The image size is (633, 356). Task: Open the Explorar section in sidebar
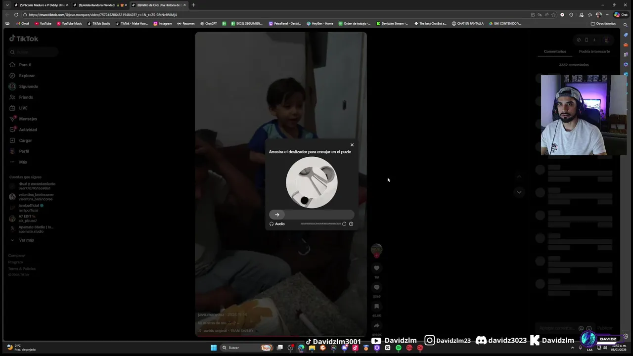[22, 76]
